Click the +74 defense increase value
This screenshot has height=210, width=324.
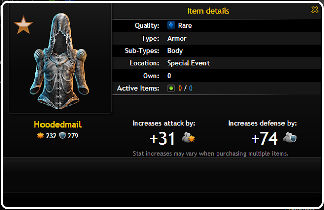(x=264, y=138)
